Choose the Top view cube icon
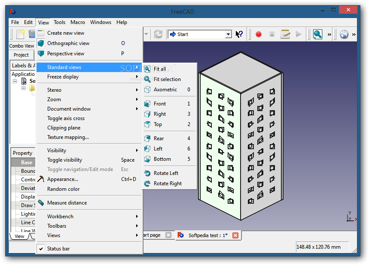 (147, 124)
